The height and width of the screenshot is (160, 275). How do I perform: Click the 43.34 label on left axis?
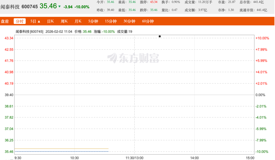(x=9, y=38)
